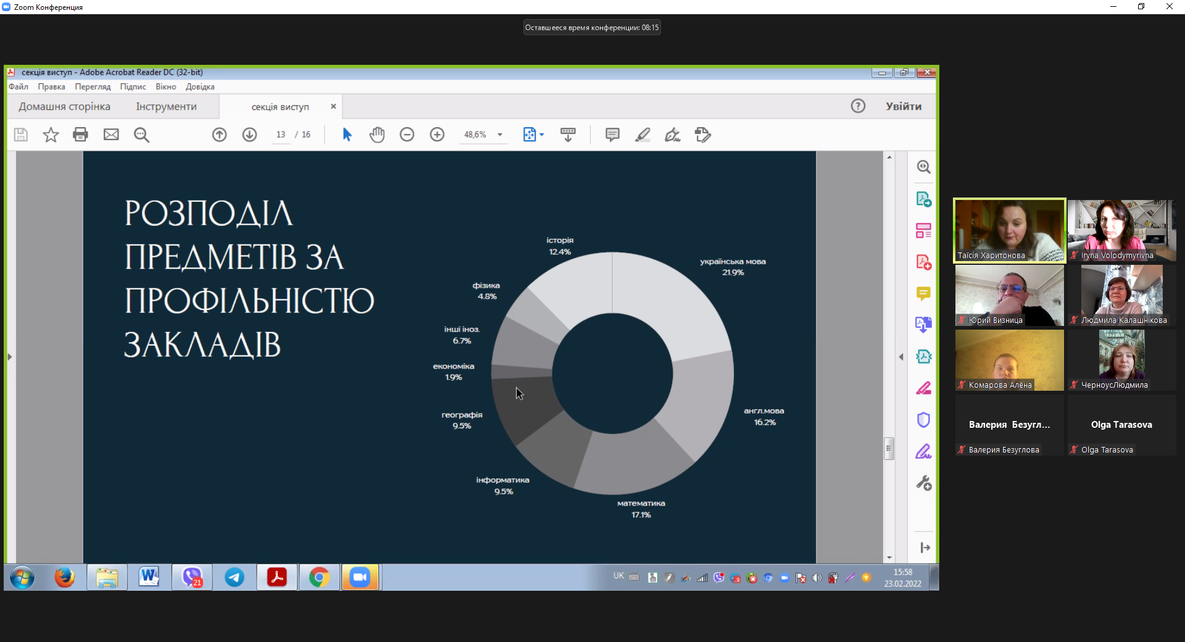Select the highlight text pen tool
The width and height of the screenshot is (1185, 642).
click(642, 135)
